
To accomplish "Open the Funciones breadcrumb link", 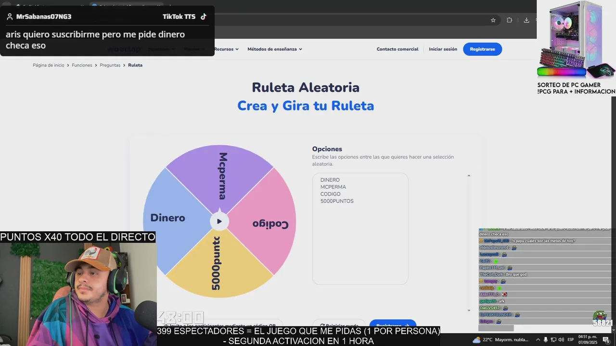I will pyautogui.click(x=82, y=65).
